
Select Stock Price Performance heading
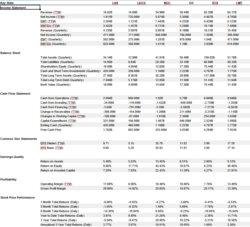18,197
